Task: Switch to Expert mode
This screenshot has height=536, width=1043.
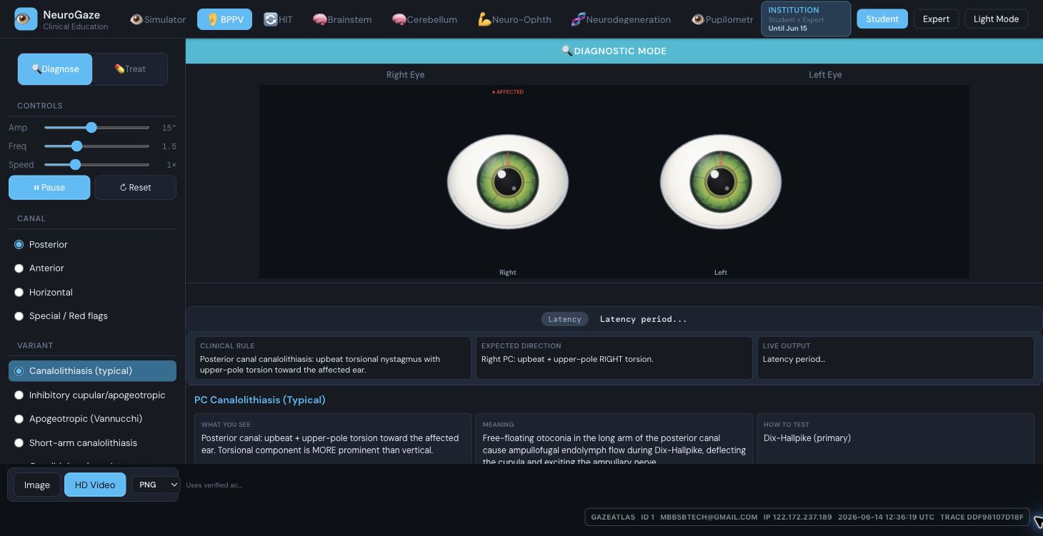Action: tap(936, 19)
